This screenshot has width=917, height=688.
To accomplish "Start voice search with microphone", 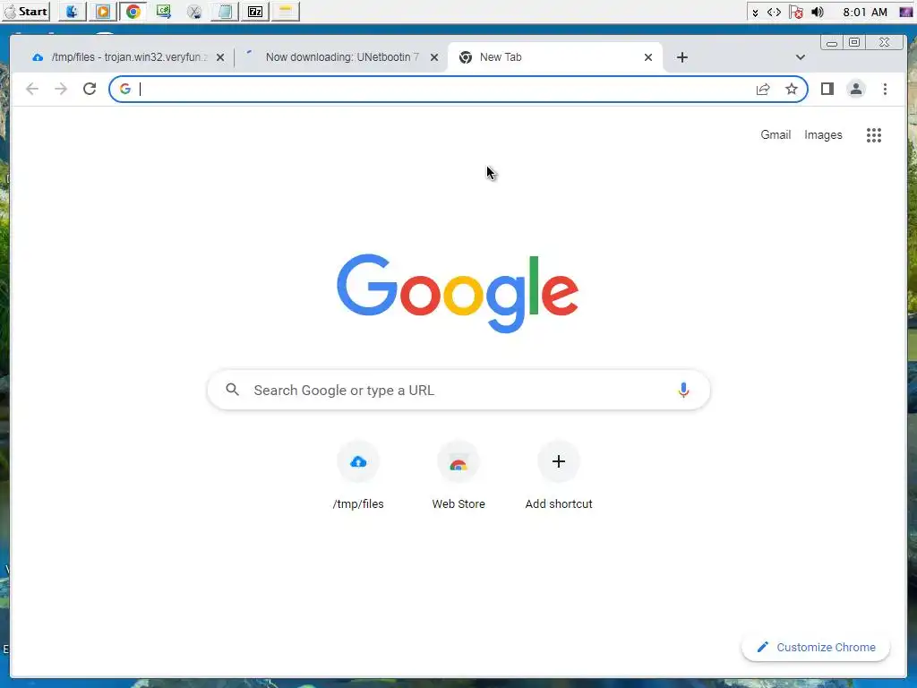I will click(x=683, y=391).
